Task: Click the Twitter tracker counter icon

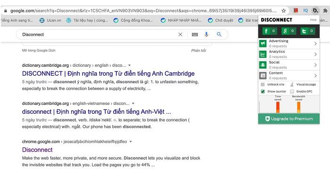Action: pyautogui.click(x=307, y=31)
